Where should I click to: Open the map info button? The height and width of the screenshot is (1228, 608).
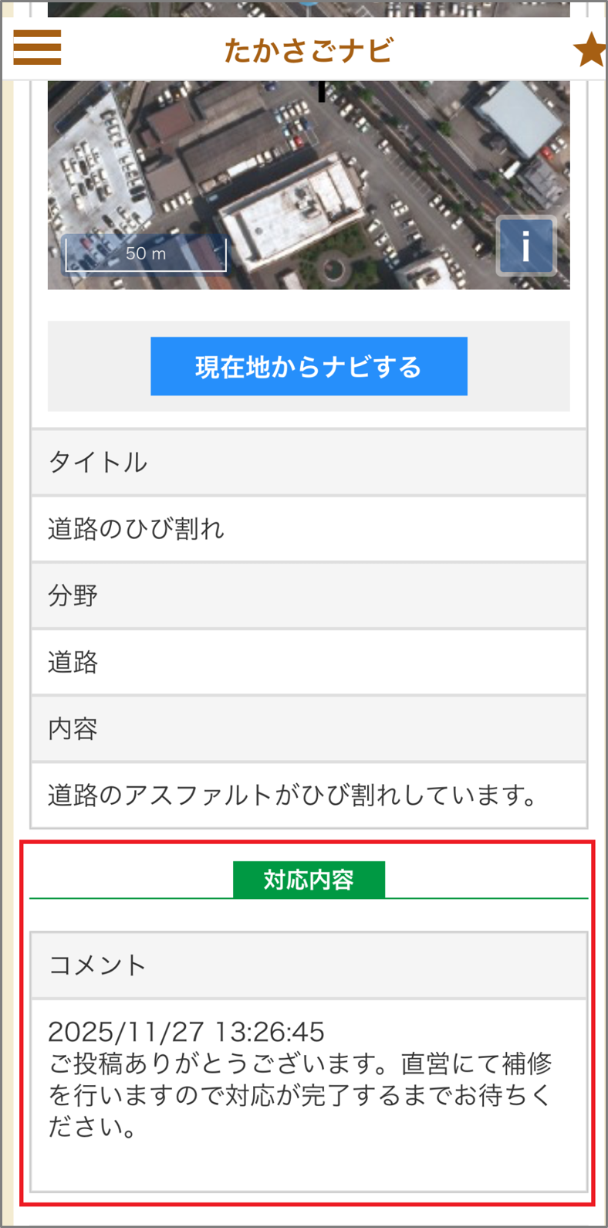525,246
